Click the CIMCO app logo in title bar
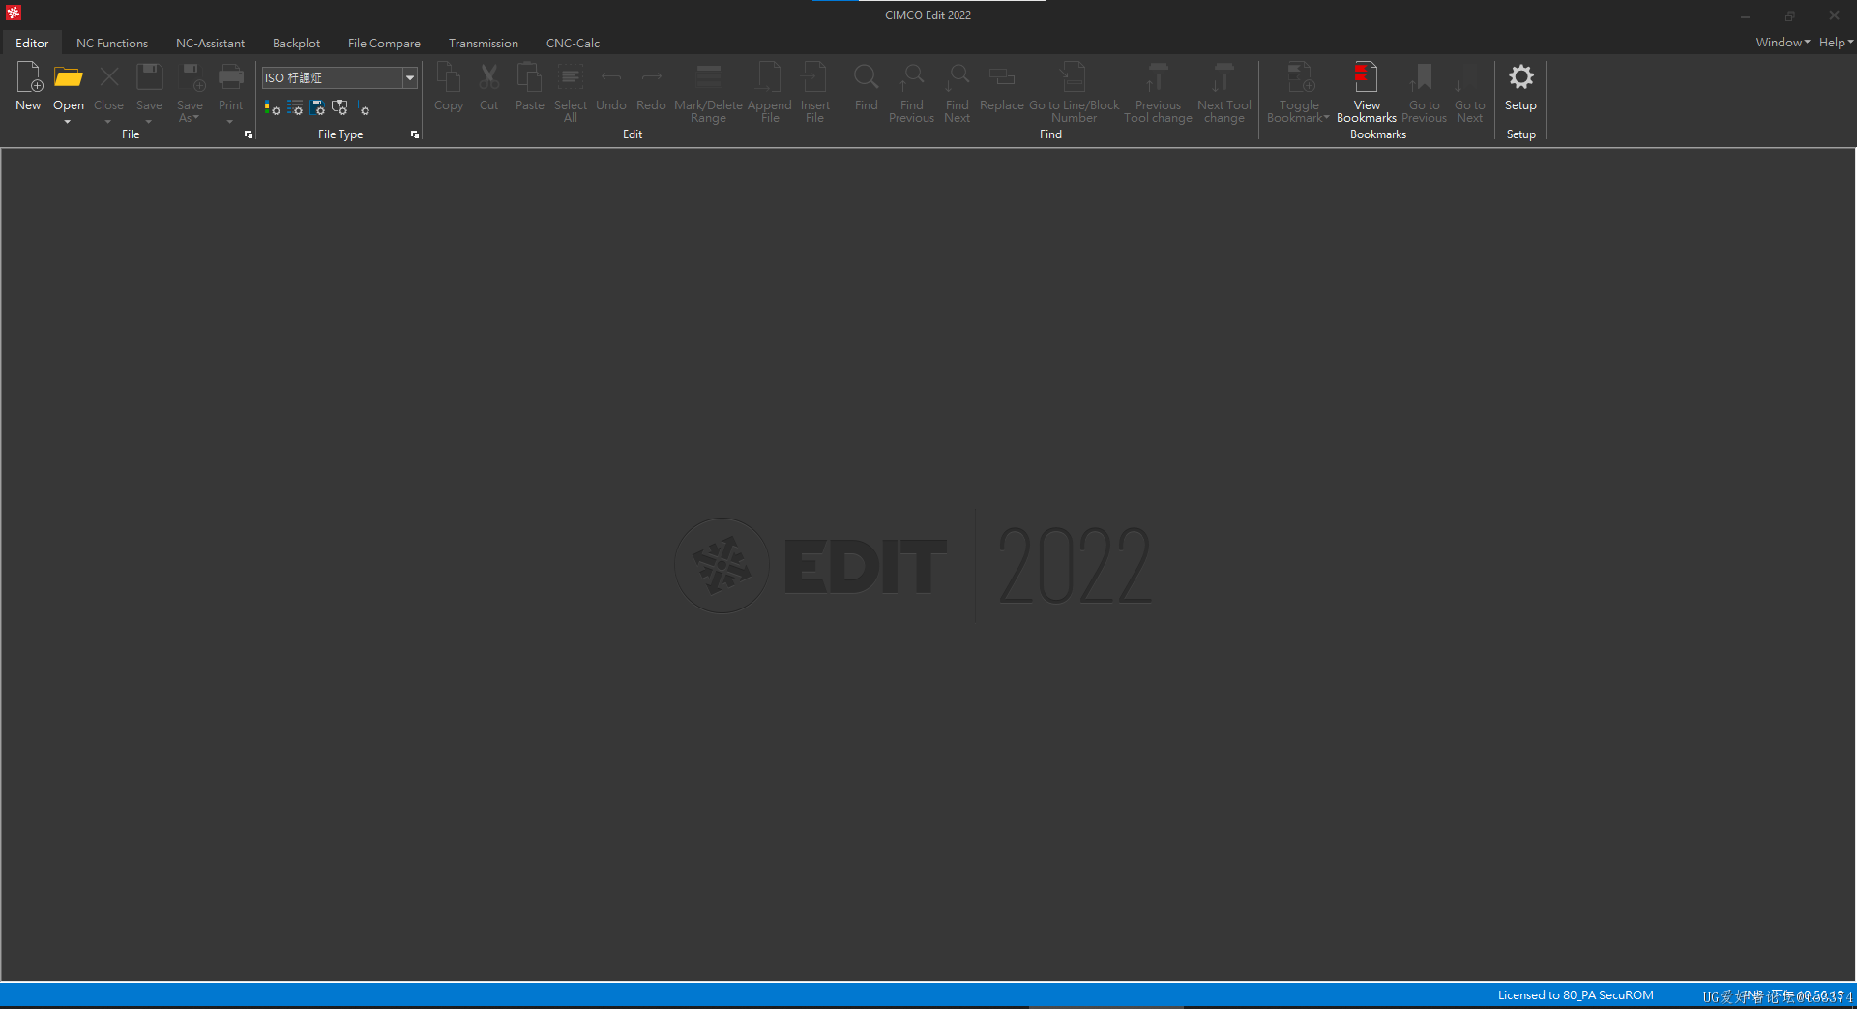Image resolution: width=1857 pixels, height=1009 pixels. pos(14,14)
